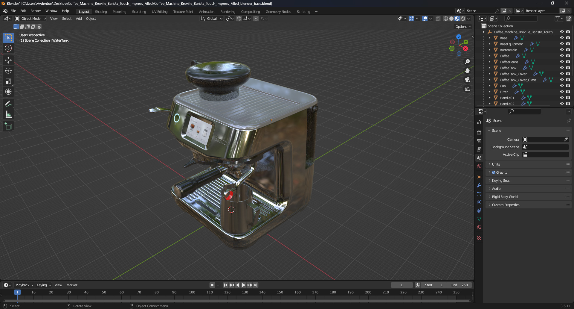This screenshot has height=309, width=574.
Task: Open the Playback dropdown in timeline
Action: click(x=24, y=285)
